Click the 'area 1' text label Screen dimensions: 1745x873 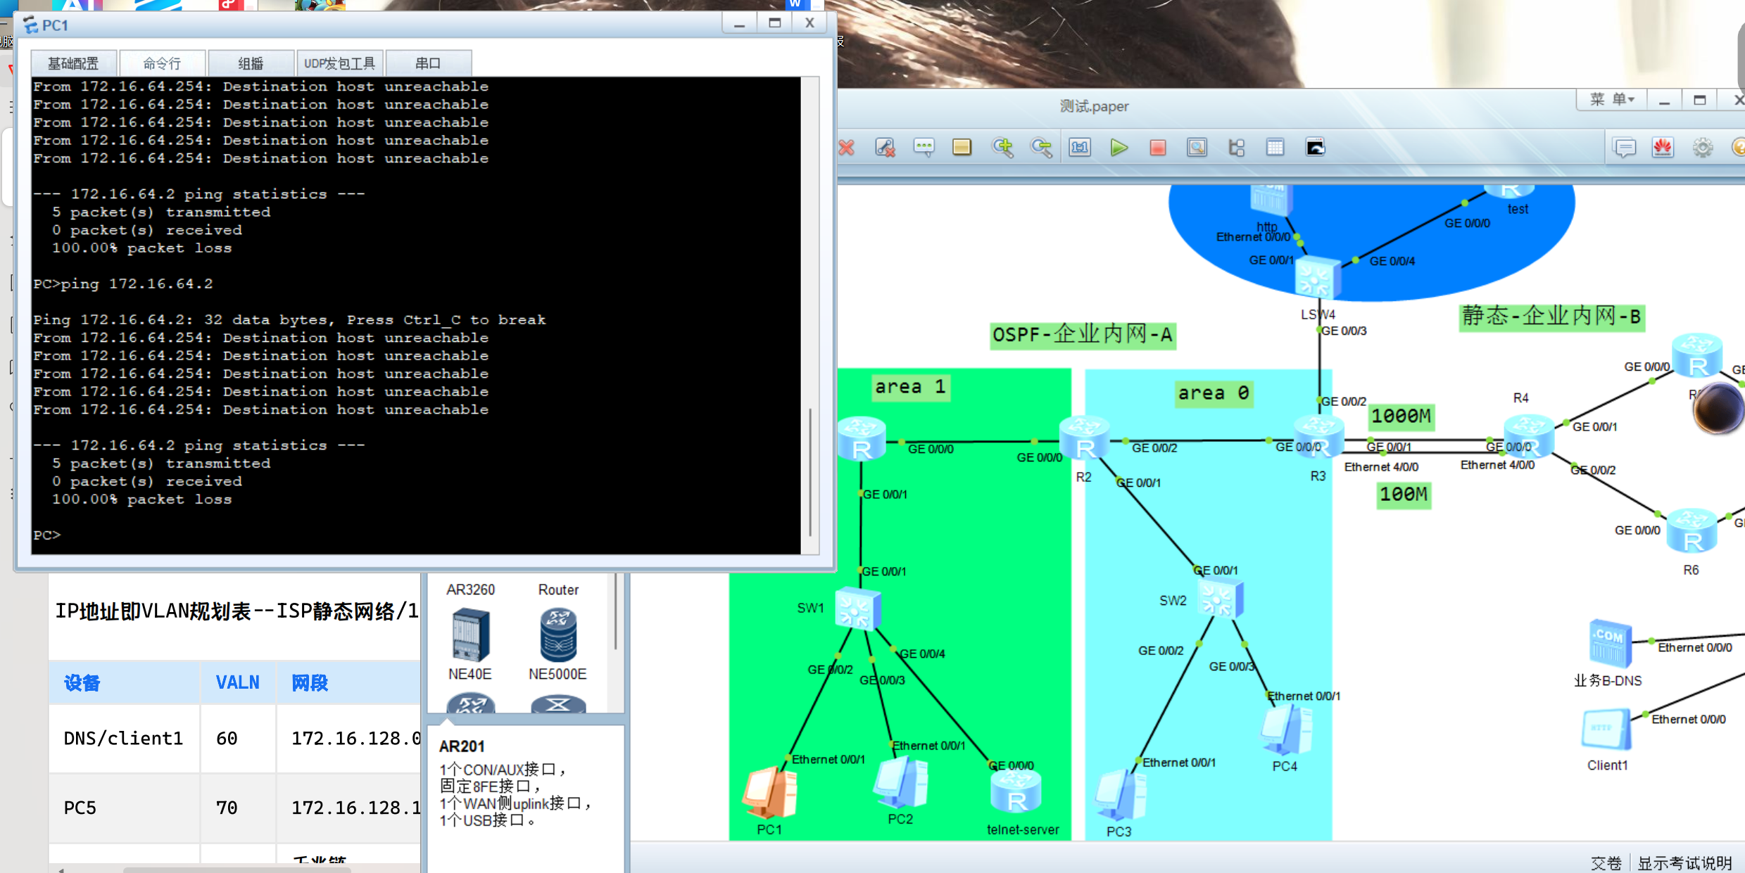(x=910, y=387)
